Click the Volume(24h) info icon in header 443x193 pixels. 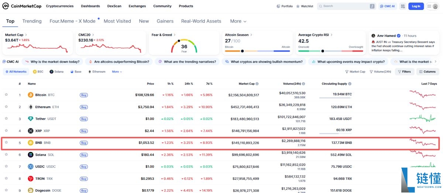click(x=304, y=84)
